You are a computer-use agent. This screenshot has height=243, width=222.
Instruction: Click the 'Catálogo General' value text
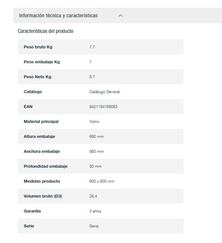click(x=104, y=92)
